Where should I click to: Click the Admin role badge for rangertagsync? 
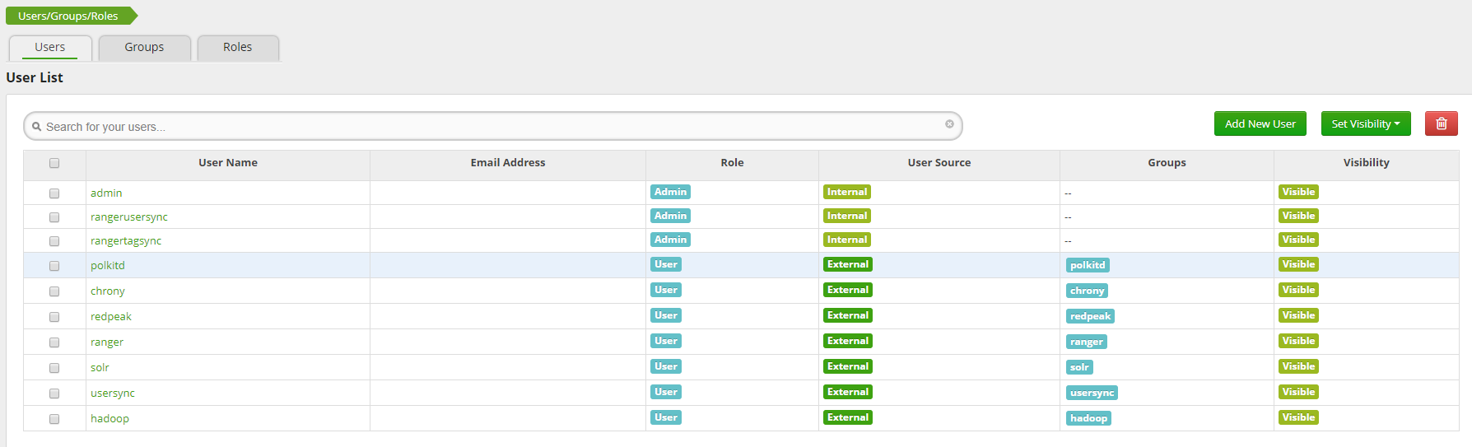coord(670,240)
